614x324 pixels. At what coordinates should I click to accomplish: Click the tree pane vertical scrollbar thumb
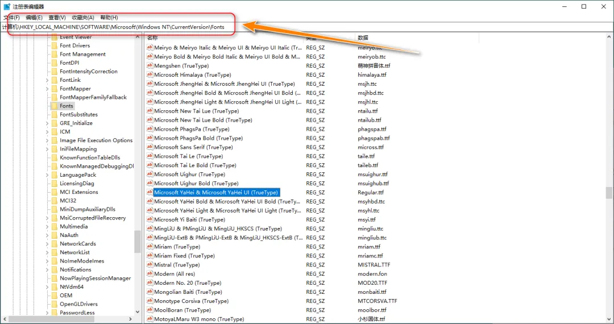coord(137,242)
